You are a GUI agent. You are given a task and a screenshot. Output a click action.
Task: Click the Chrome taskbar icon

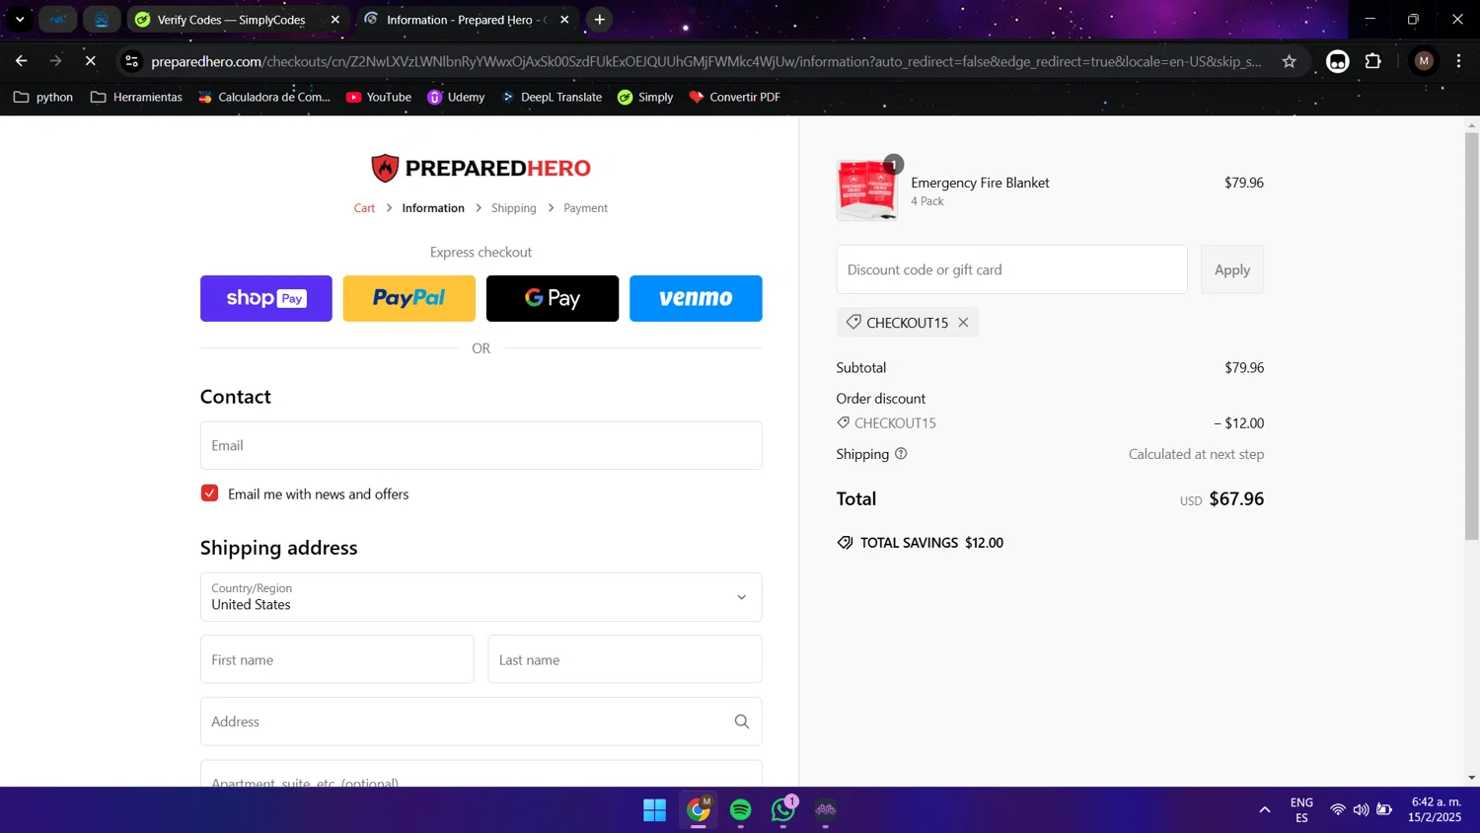[699, 810]
